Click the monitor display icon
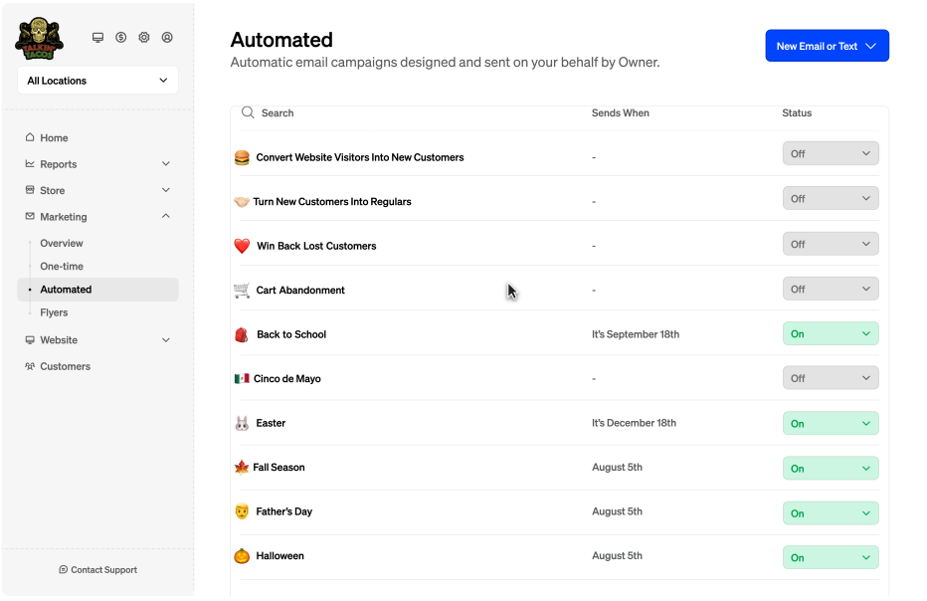927x601 pixels. click(x=97, y=37)
